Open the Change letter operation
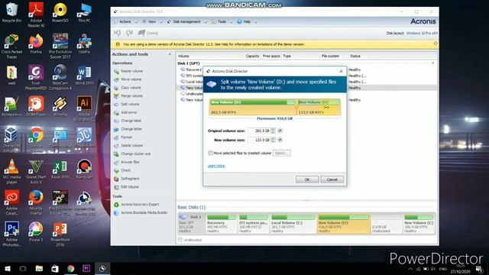 coord(131,129)
